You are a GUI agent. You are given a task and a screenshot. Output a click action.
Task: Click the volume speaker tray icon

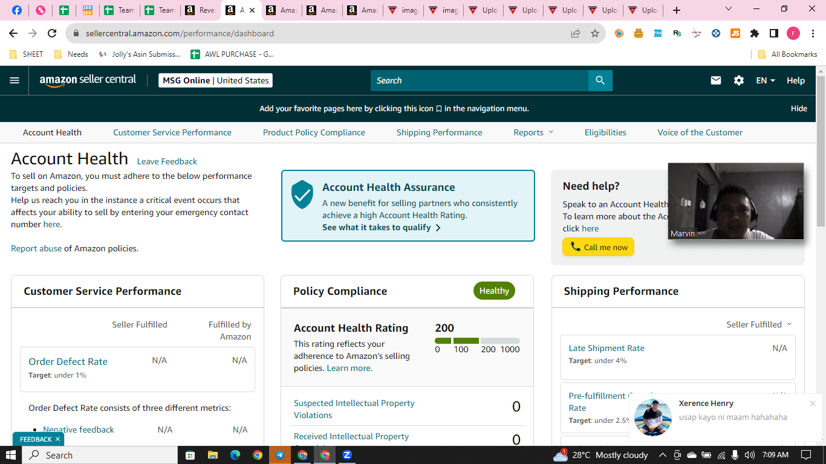[750, 455]
